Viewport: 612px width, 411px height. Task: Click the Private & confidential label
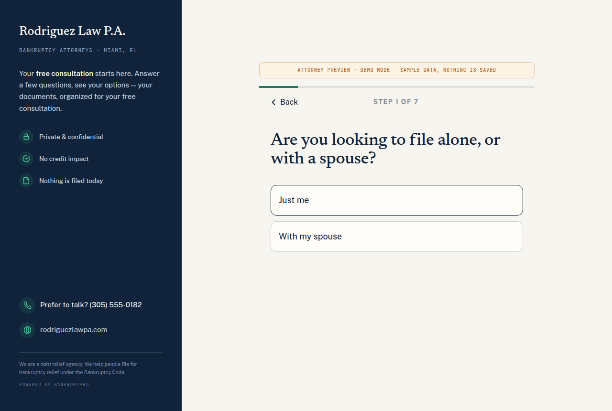click(x=71, y=137)
